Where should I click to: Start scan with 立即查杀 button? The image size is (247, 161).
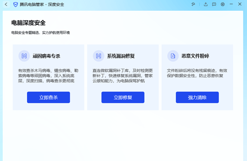click(x=49, y=97)
